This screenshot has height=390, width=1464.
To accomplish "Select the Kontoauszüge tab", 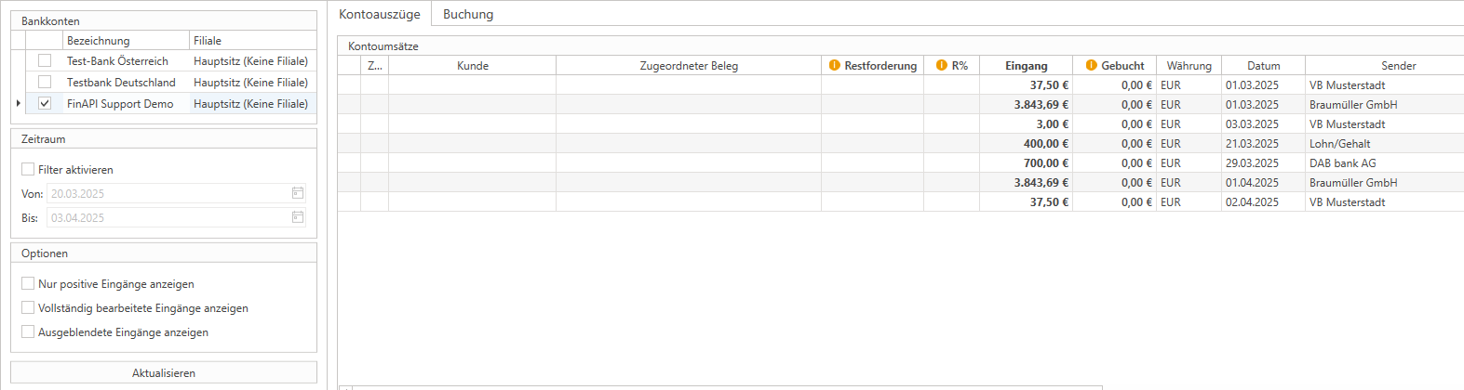I will point(379,14).
